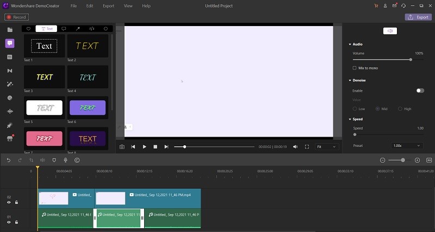Open the Effects magic wand sidebar icon
Image resolution: width=435 pixels, height=232 pixels.
[x=10, y=85]
